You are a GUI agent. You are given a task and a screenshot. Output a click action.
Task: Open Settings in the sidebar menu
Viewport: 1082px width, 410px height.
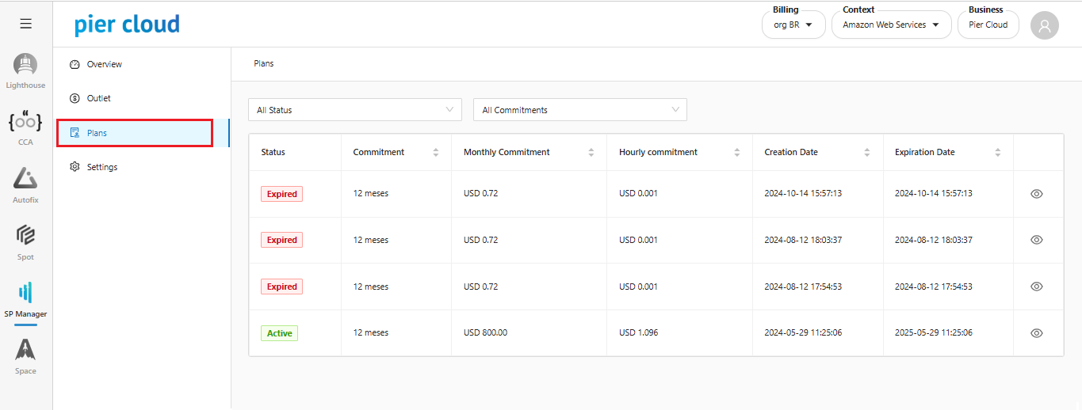pyautogui.click(x=101, y=167)
